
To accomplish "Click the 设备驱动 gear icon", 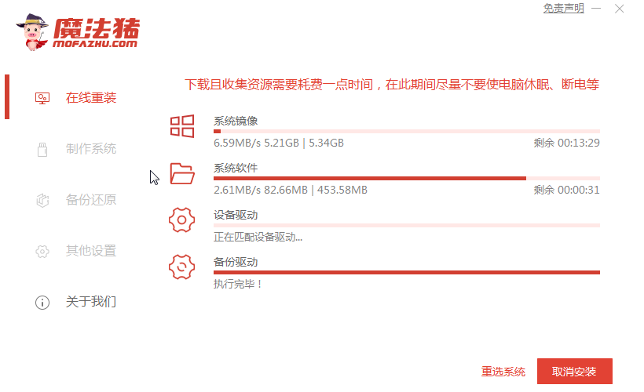I will coord(182,220).
